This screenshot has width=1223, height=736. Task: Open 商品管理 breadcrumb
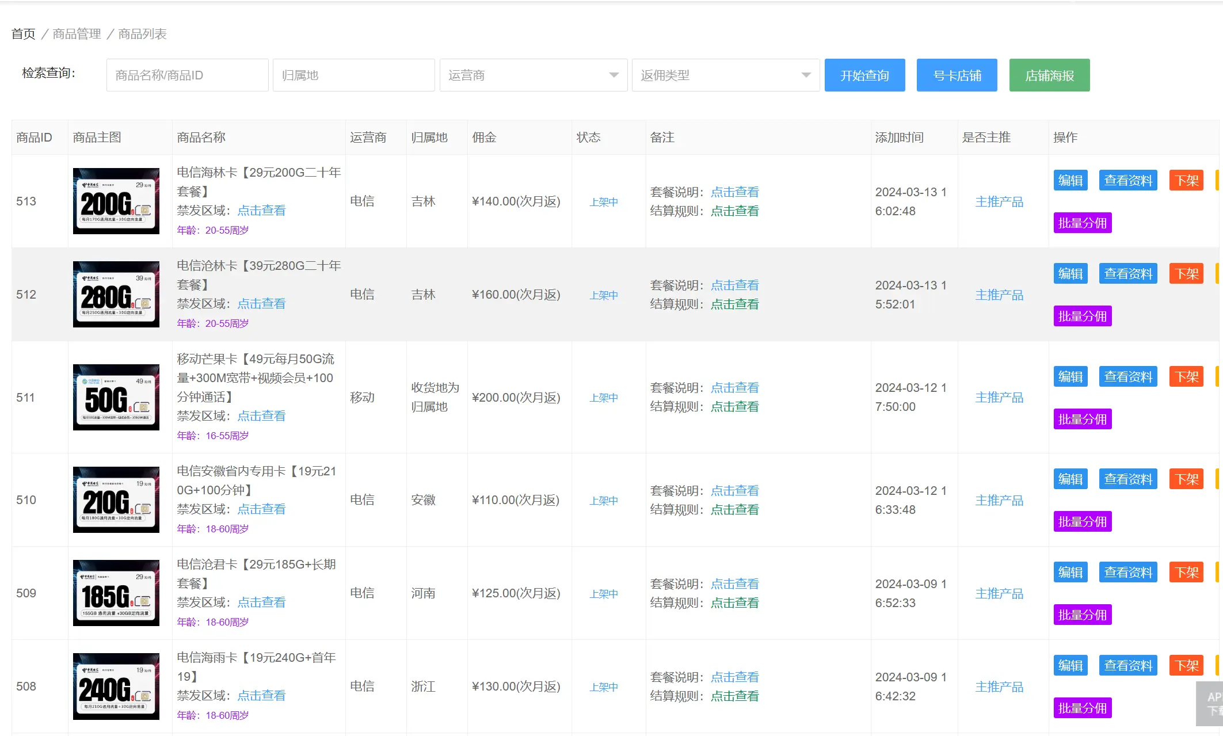77,34
